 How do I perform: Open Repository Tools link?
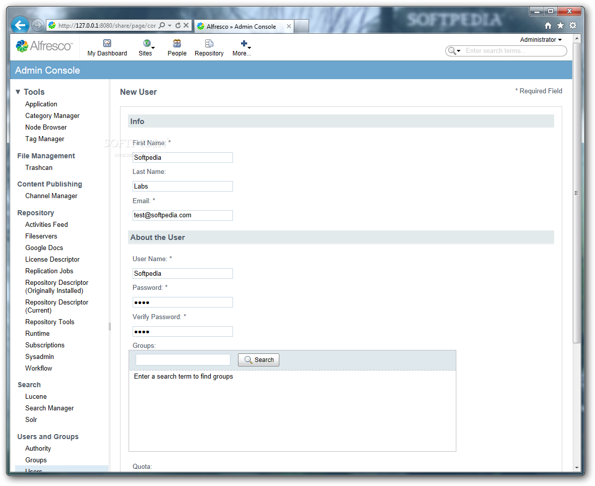50,322
